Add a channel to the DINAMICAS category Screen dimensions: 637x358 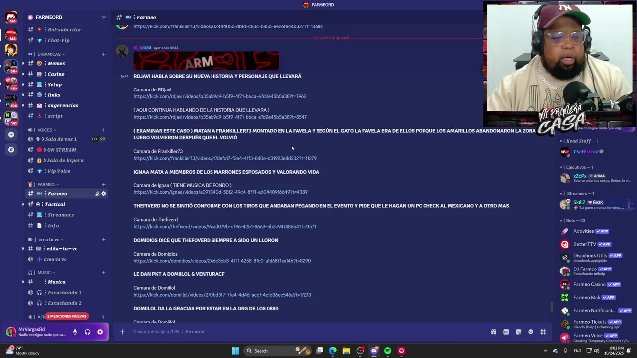[x=104, y=54]
